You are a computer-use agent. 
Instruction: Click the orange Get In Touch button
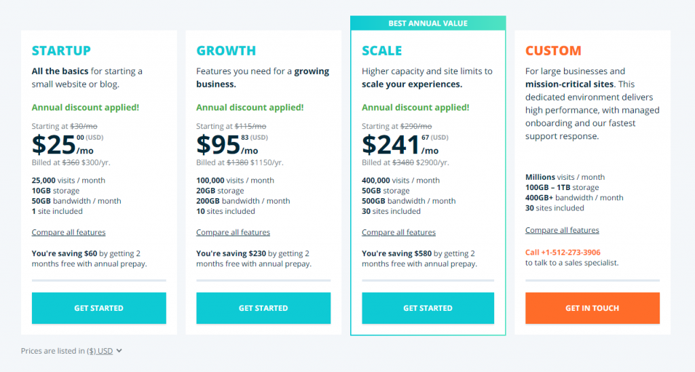point(592,308)
